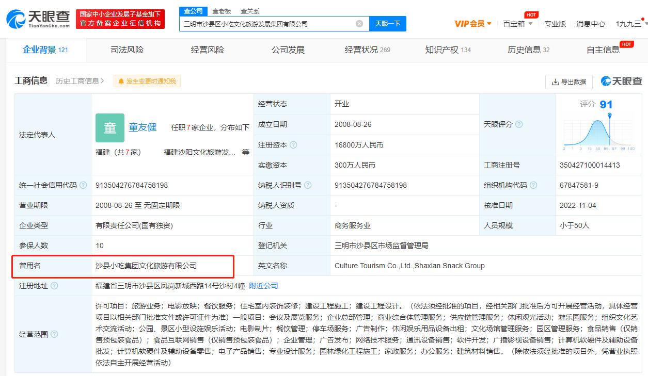The width and height of the screenshot is (648, 376).
Task: Click the help icon beside 天眼评分
Action: click(x=519, y=124)
